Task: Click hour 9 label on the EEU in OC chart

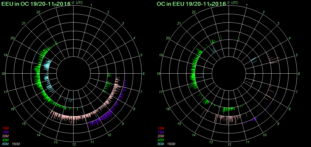Action: (x=123, y=124)
